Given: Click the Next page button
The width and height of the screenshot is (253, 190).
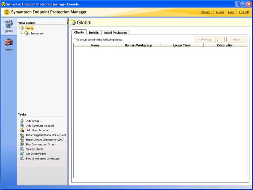Looking at the screenshot, I should [237, 40].
